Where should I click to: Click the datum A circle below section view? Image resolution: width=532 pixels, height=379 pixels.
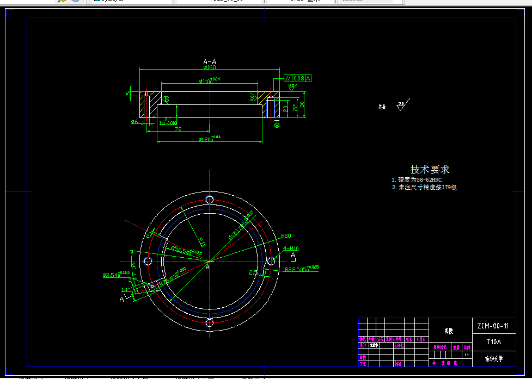[x=277, y=125]
